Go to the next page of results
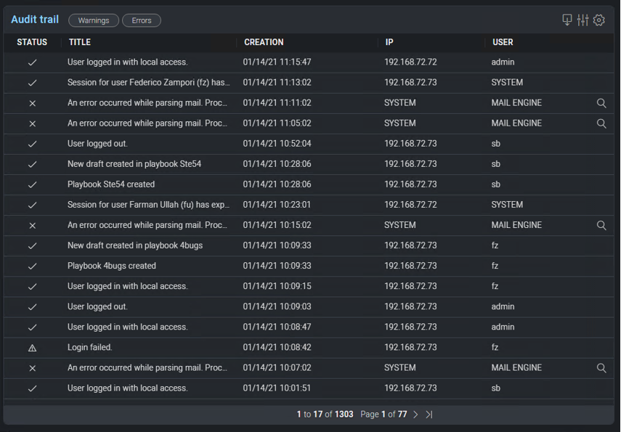The height and width of the screenshot is (432, 621). pos(415,414)
